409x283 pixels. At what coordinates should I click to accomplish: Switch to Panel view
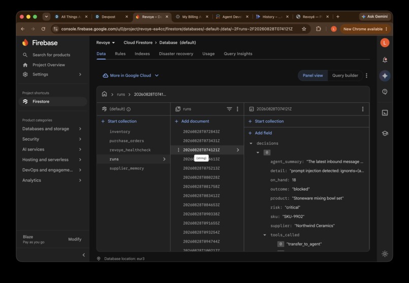click(313, 75)
